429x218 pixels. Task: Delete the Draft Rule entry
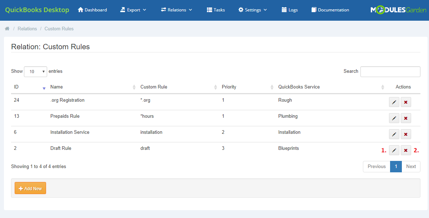point(406,150)
